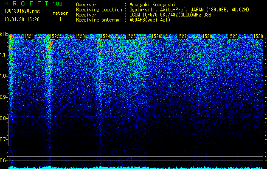
Task: Click the 'Receiving Location' label
Action: (99, 10)
